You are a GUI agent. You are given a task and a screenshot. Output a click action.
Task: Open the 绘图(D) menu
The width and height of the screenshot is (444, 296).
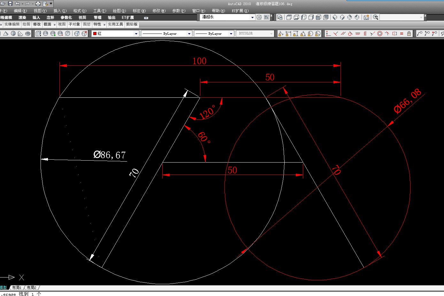tap(119, 11)
